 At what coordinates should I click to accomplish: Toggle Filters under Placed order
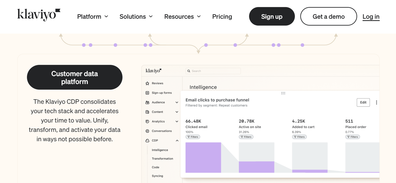353,137
